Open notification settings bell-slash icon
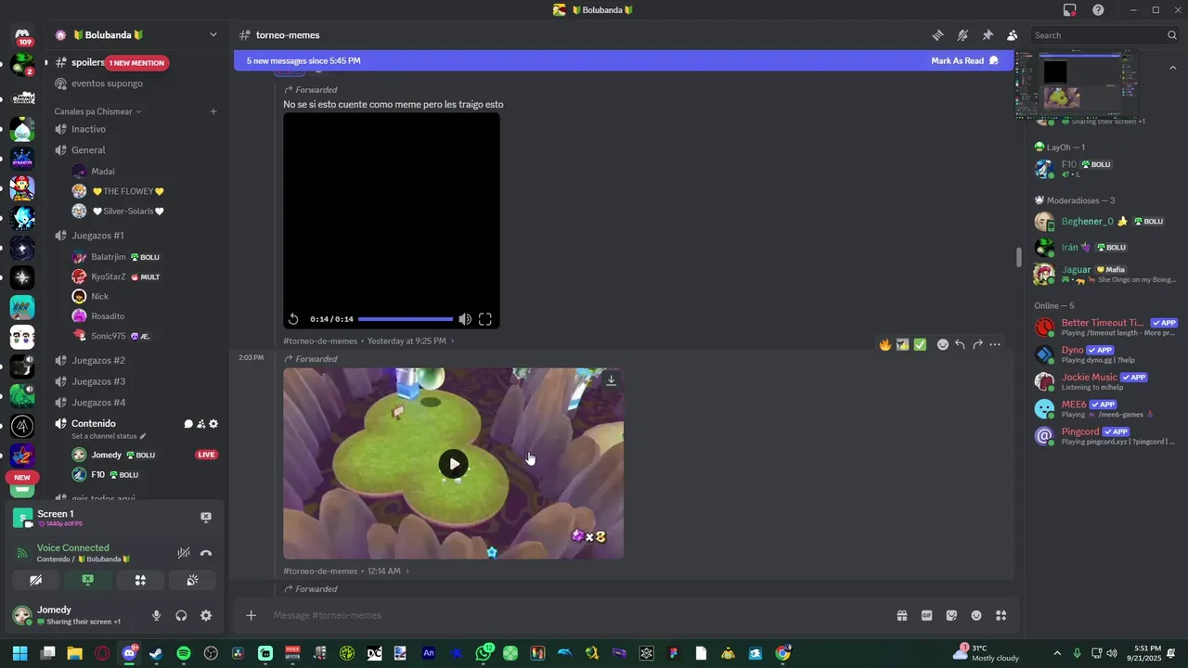1188x668 pixels. [x=962, y=35]
